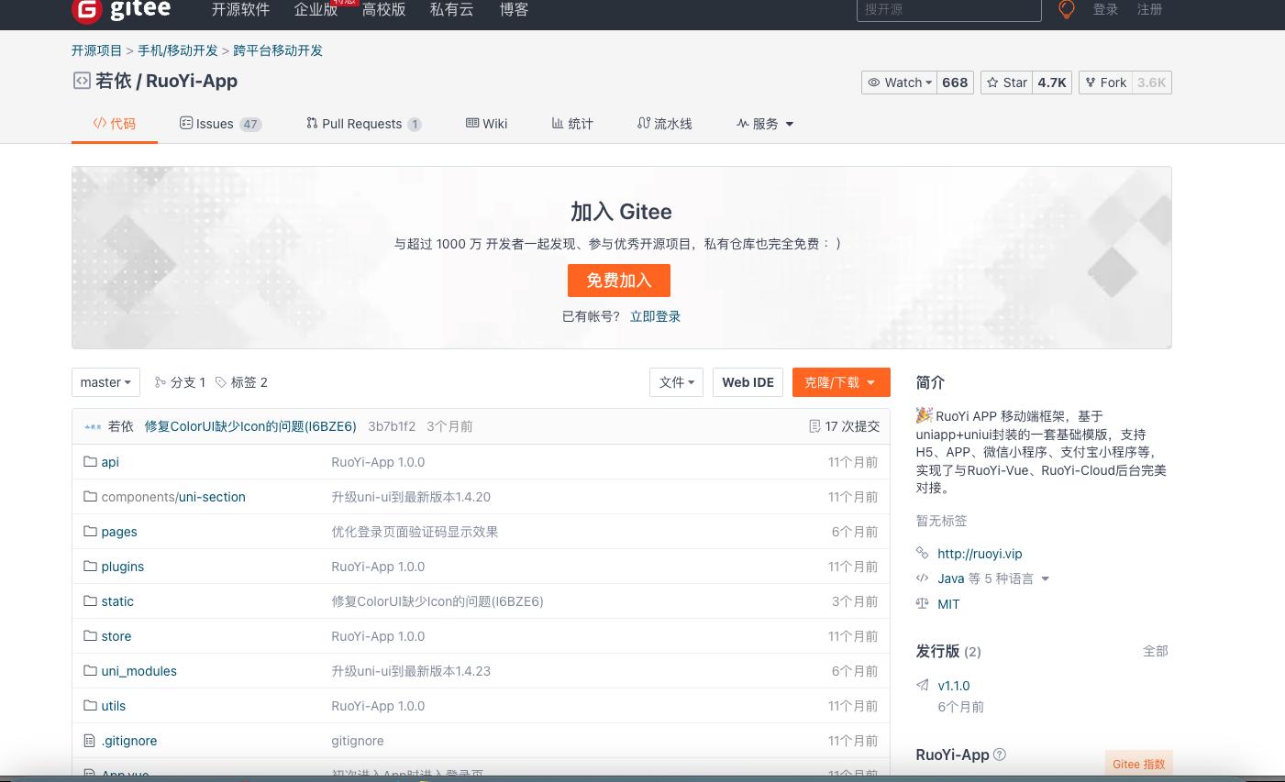Open the http://ruoyi.vip link
1285x782 pixels.
point(980,554)
